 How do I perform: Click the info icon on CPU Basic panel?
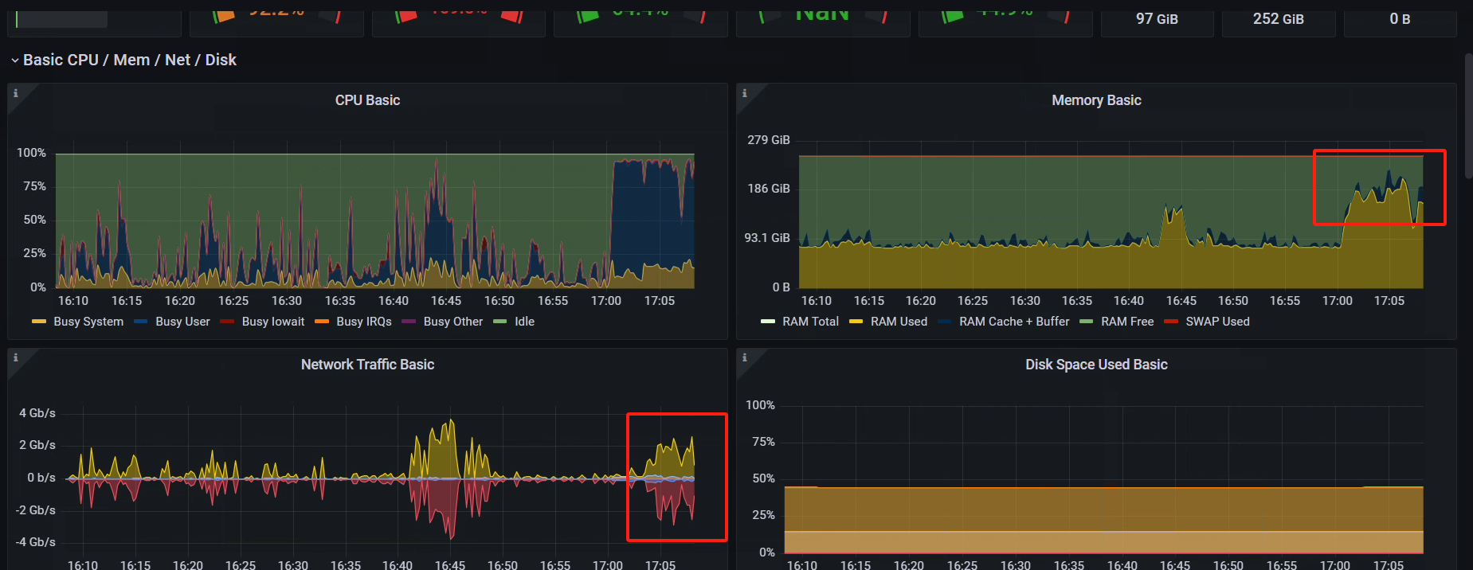click(x=15, y=93)
